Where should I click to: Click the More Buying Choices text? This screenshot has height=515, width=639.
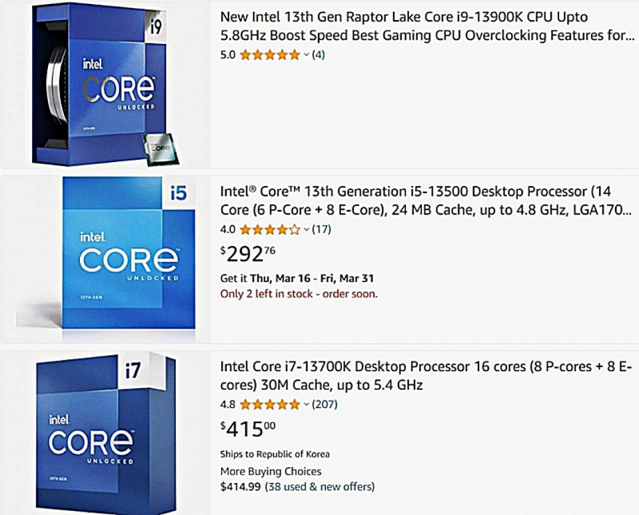[x=271, y=471]
